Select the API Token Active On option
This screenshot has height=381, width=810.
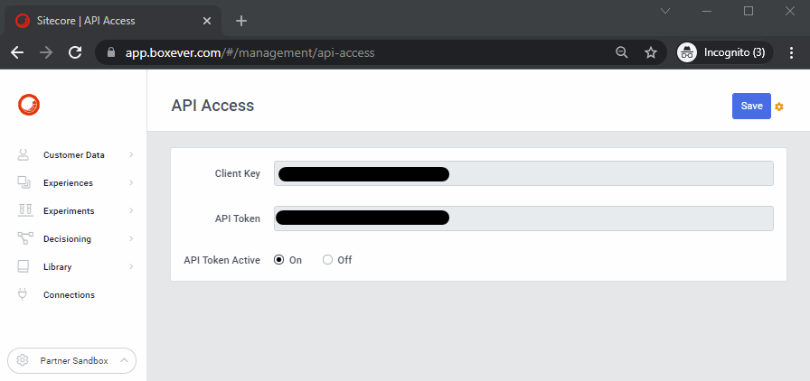[278, 260]
